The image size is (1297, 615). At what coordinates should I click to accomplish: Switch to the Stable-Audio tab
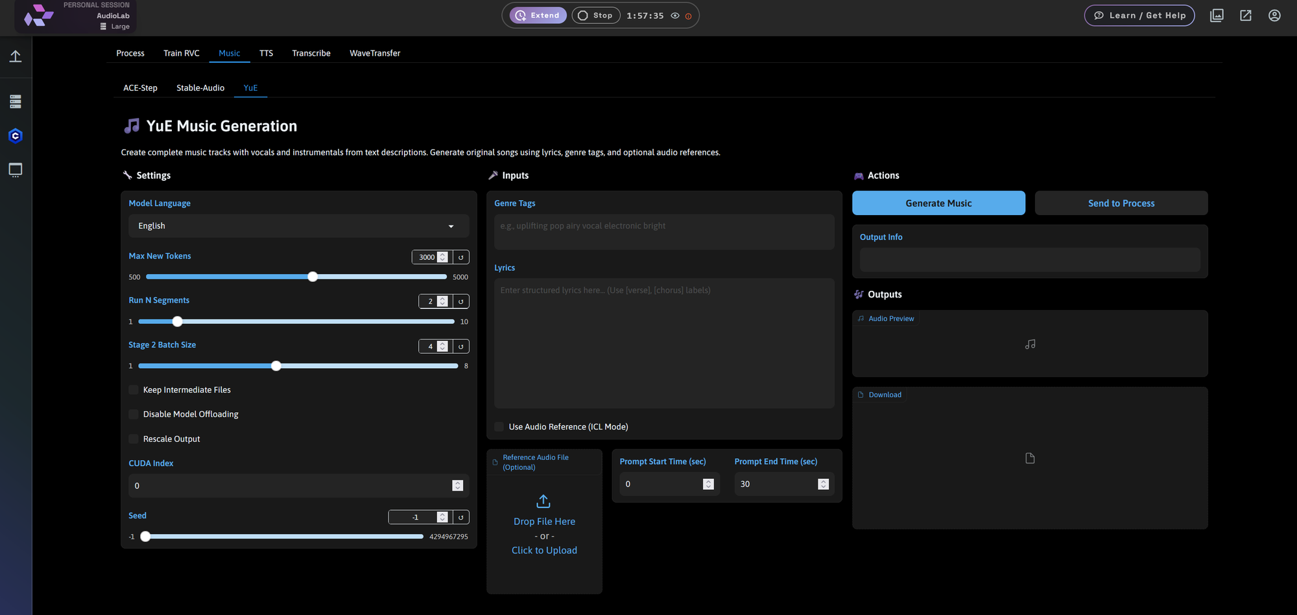pos(200,87)
